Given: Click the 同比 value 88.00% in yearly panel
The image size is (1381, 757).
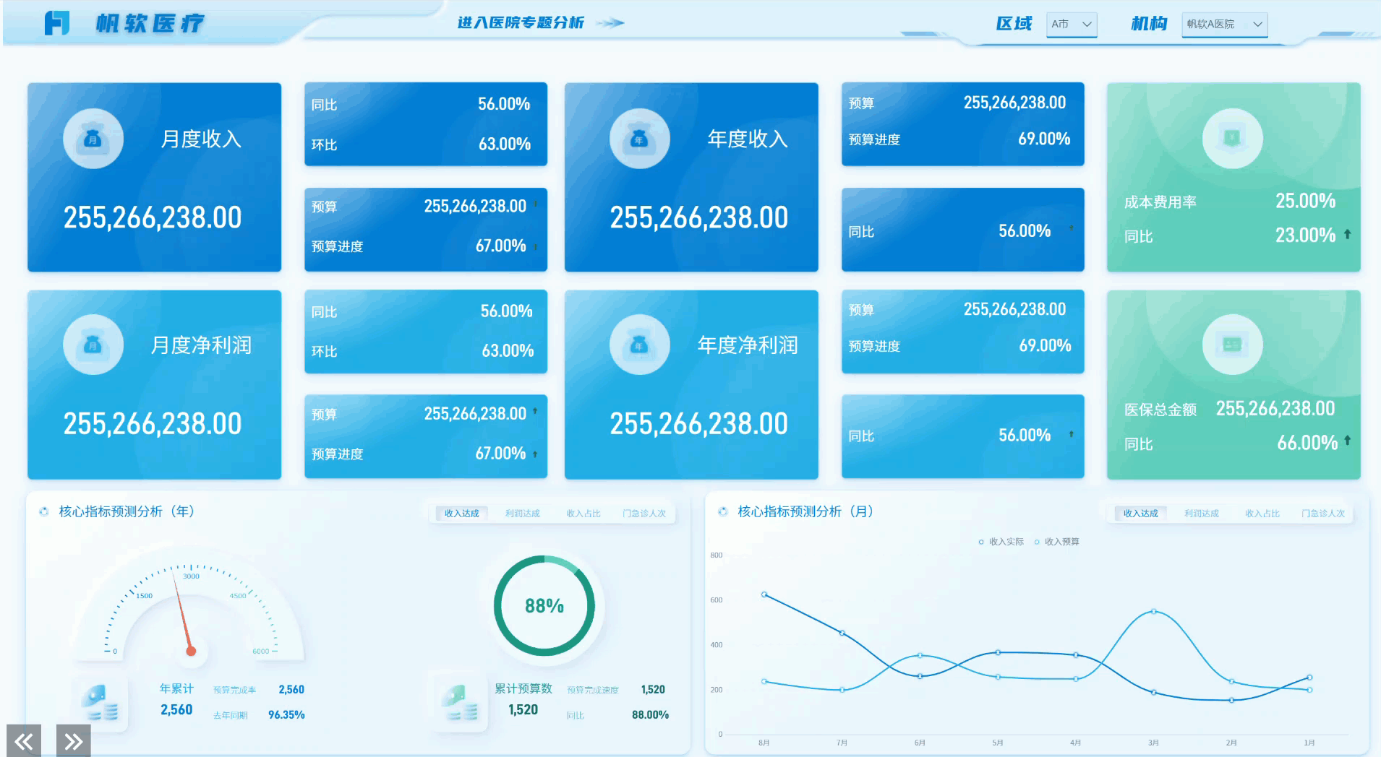Looking at the screenshot, I should pyautogui.click(x=650, y=714).
